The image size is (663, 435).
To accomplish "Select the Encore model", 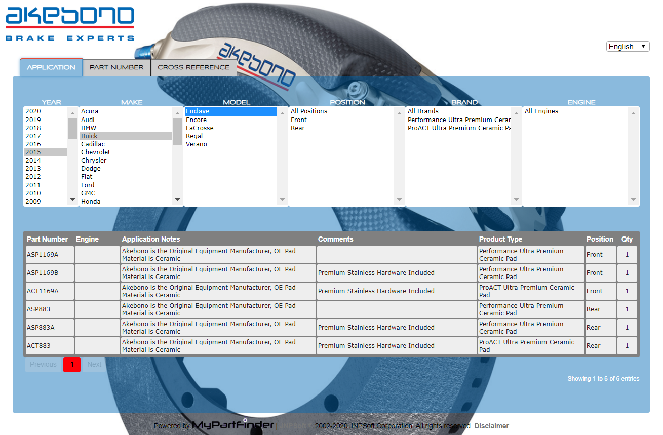I will pyautogui.click(x=230, y=120).
